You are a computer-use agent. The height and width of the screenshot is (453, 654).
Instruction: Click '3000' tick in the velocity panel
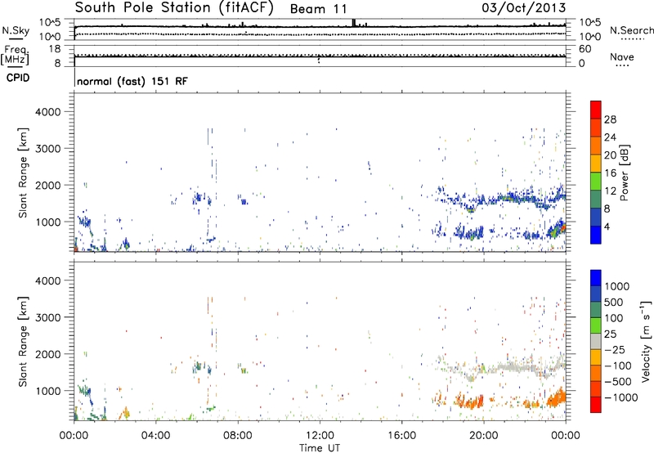pos(48,317)
